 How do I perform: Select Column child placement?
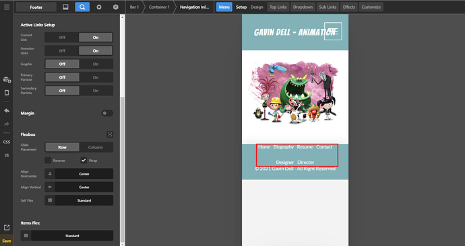pos(96,147)
